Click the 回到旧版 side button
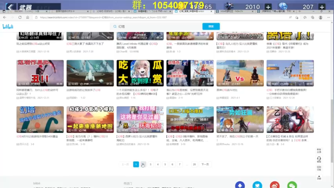Image resolution: width=334 pixels, height=188 pixels. 319,168
